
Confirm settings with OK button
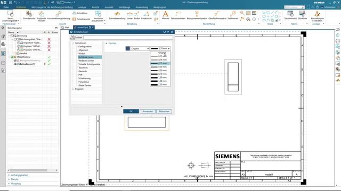click(131, 111)
